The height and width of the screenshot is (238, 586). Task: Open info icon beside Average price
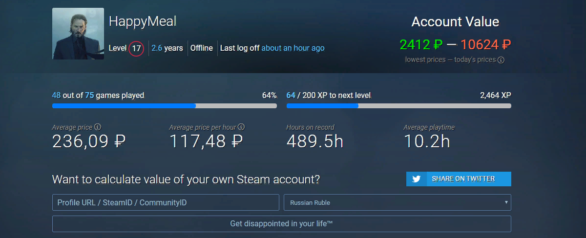point(98,127)
